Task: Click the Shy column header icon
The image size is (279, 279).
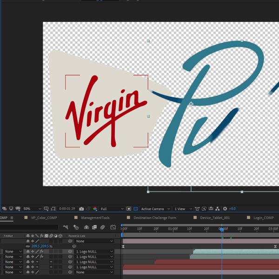Action: coord(28,236)
